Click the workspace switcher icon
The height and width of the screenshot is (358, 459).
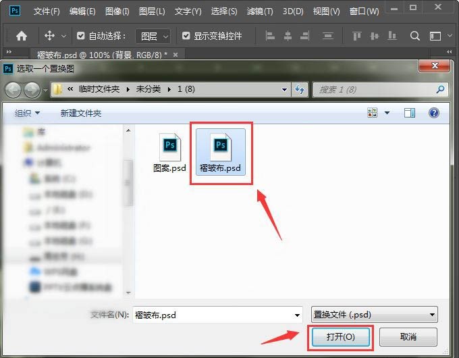point(435,36)
